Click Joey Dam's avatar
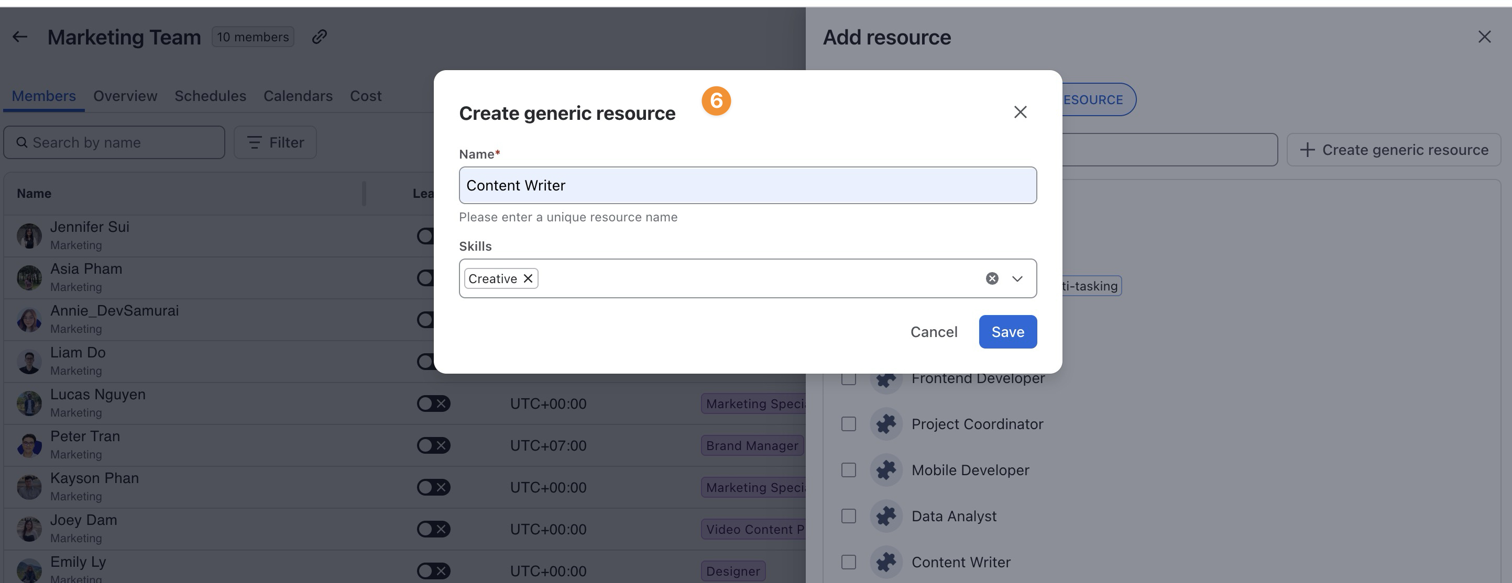The image size is (1512, 583). pyautogui.click(x=29, y=529)
